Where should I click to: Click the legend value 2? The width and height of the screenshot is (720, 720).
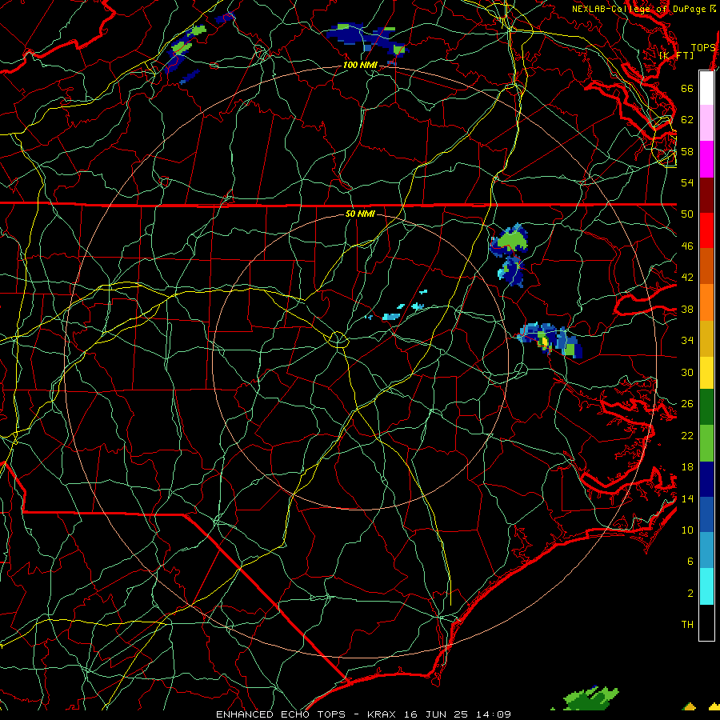pyautogui.click(x=690, y=594)
